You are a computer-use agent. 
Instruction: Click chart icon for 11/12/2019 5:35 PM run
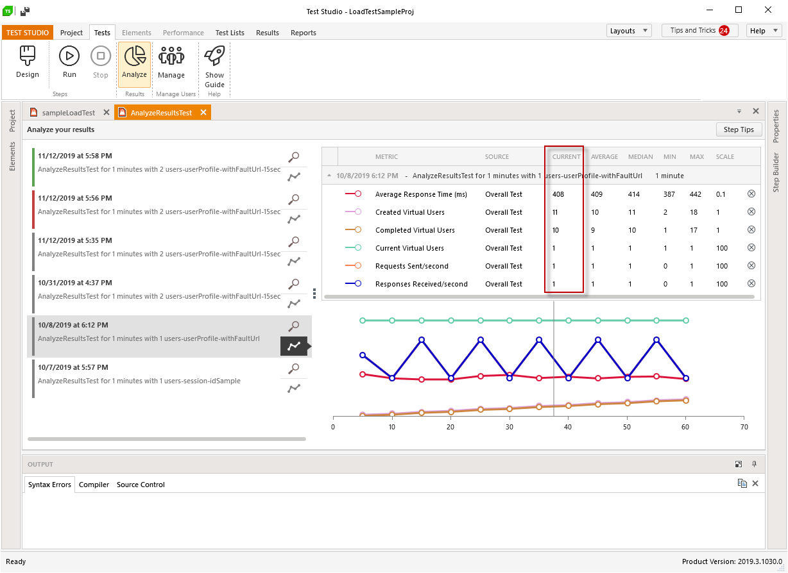[294, 262]
